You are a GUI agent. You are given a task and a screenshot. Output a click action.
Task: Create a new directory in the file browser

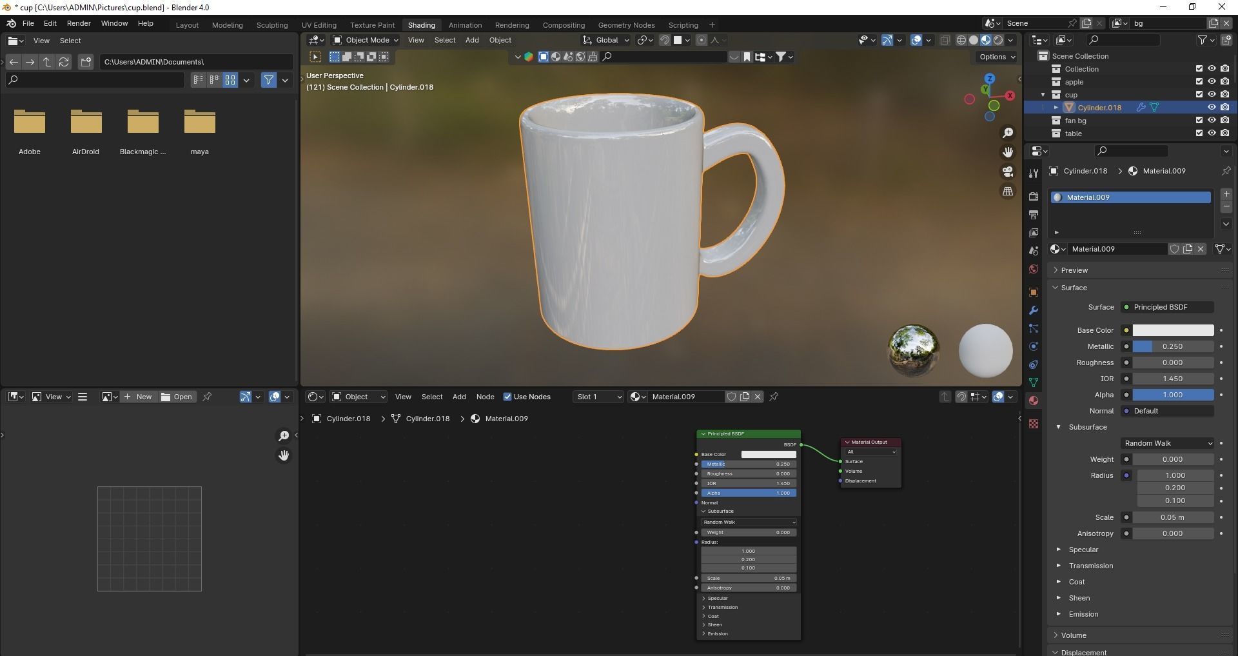[86, 62]
